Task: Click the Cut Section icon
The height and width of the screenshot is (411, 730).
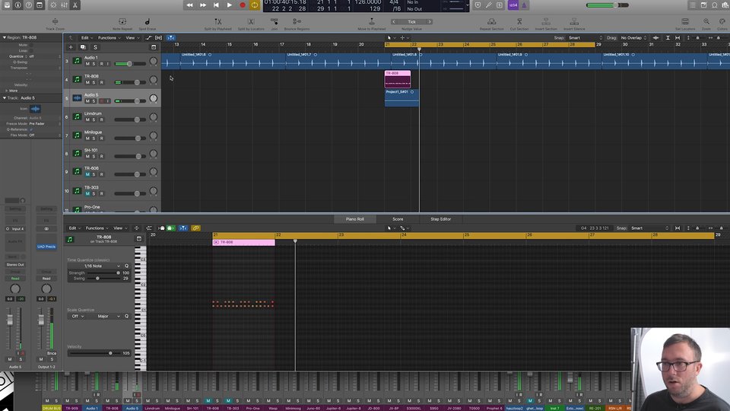Action: (x=519, y=22)
